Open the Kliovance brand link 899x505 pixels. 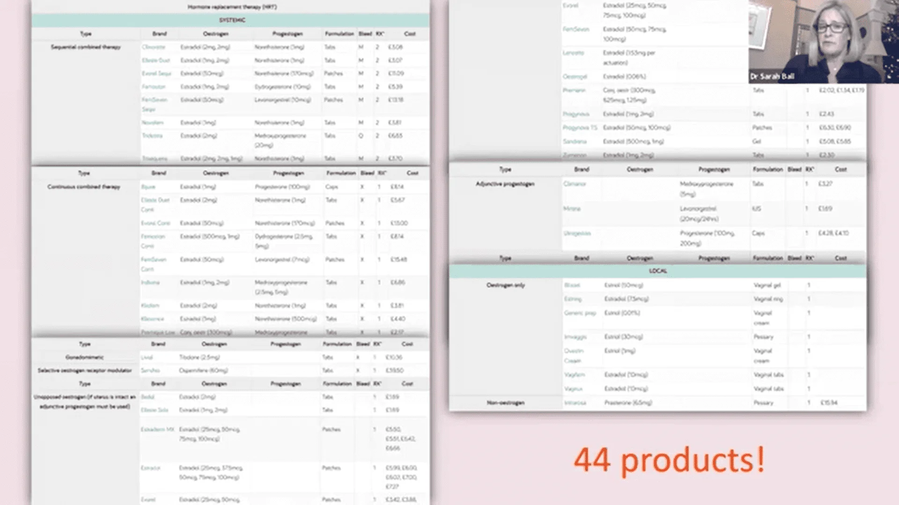click(153, 319)
